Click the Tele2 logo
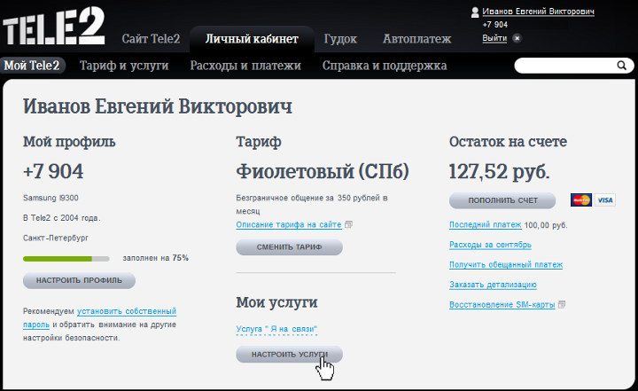Viewport: 638px width, 391px height. coord(54,26)
